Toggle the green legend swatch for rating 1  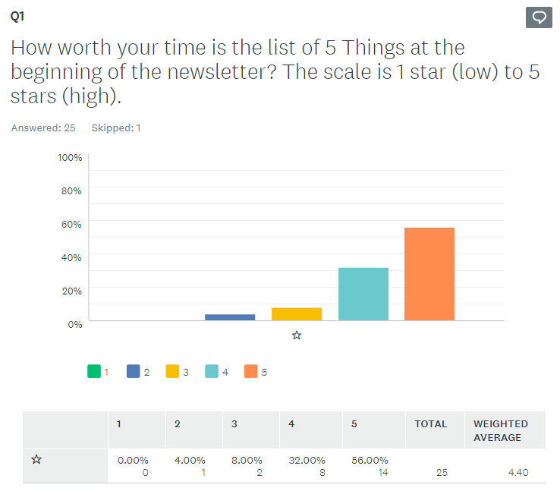[x=94, y=372]
